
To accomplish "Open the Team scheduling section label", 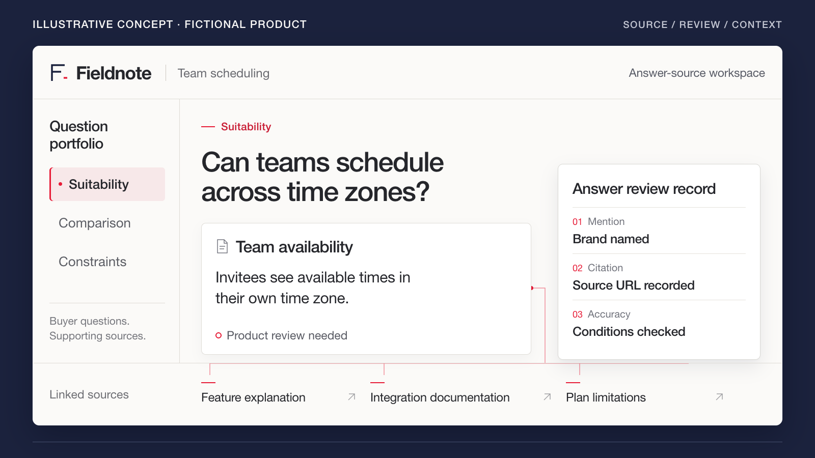I will (x=223, y=73).
